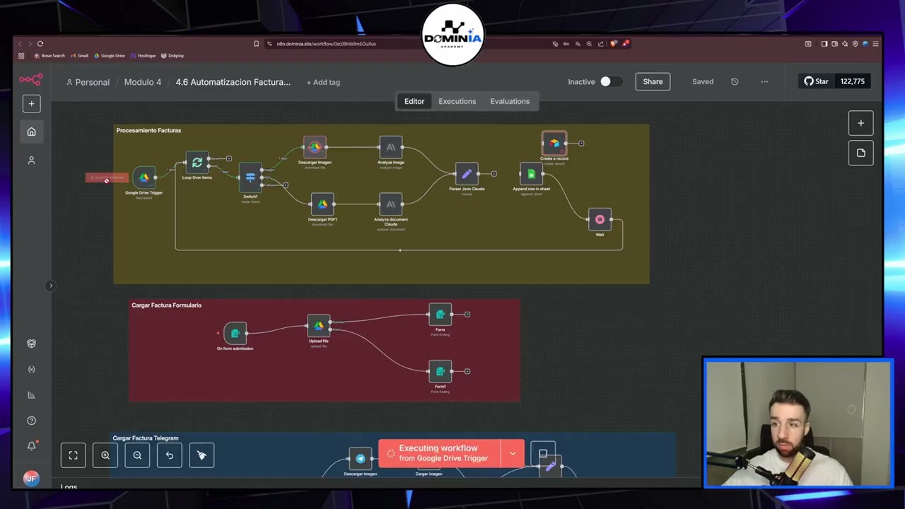Select the Loop Over Items node
Screen dimensions: 905x509
197,163
